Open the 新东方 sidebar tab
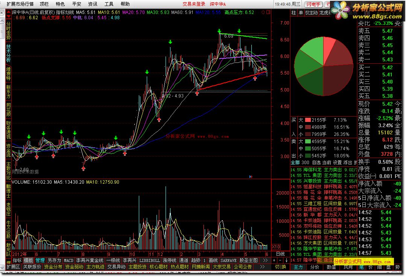Screen dimensions: 406x277 tap(8, 91)
